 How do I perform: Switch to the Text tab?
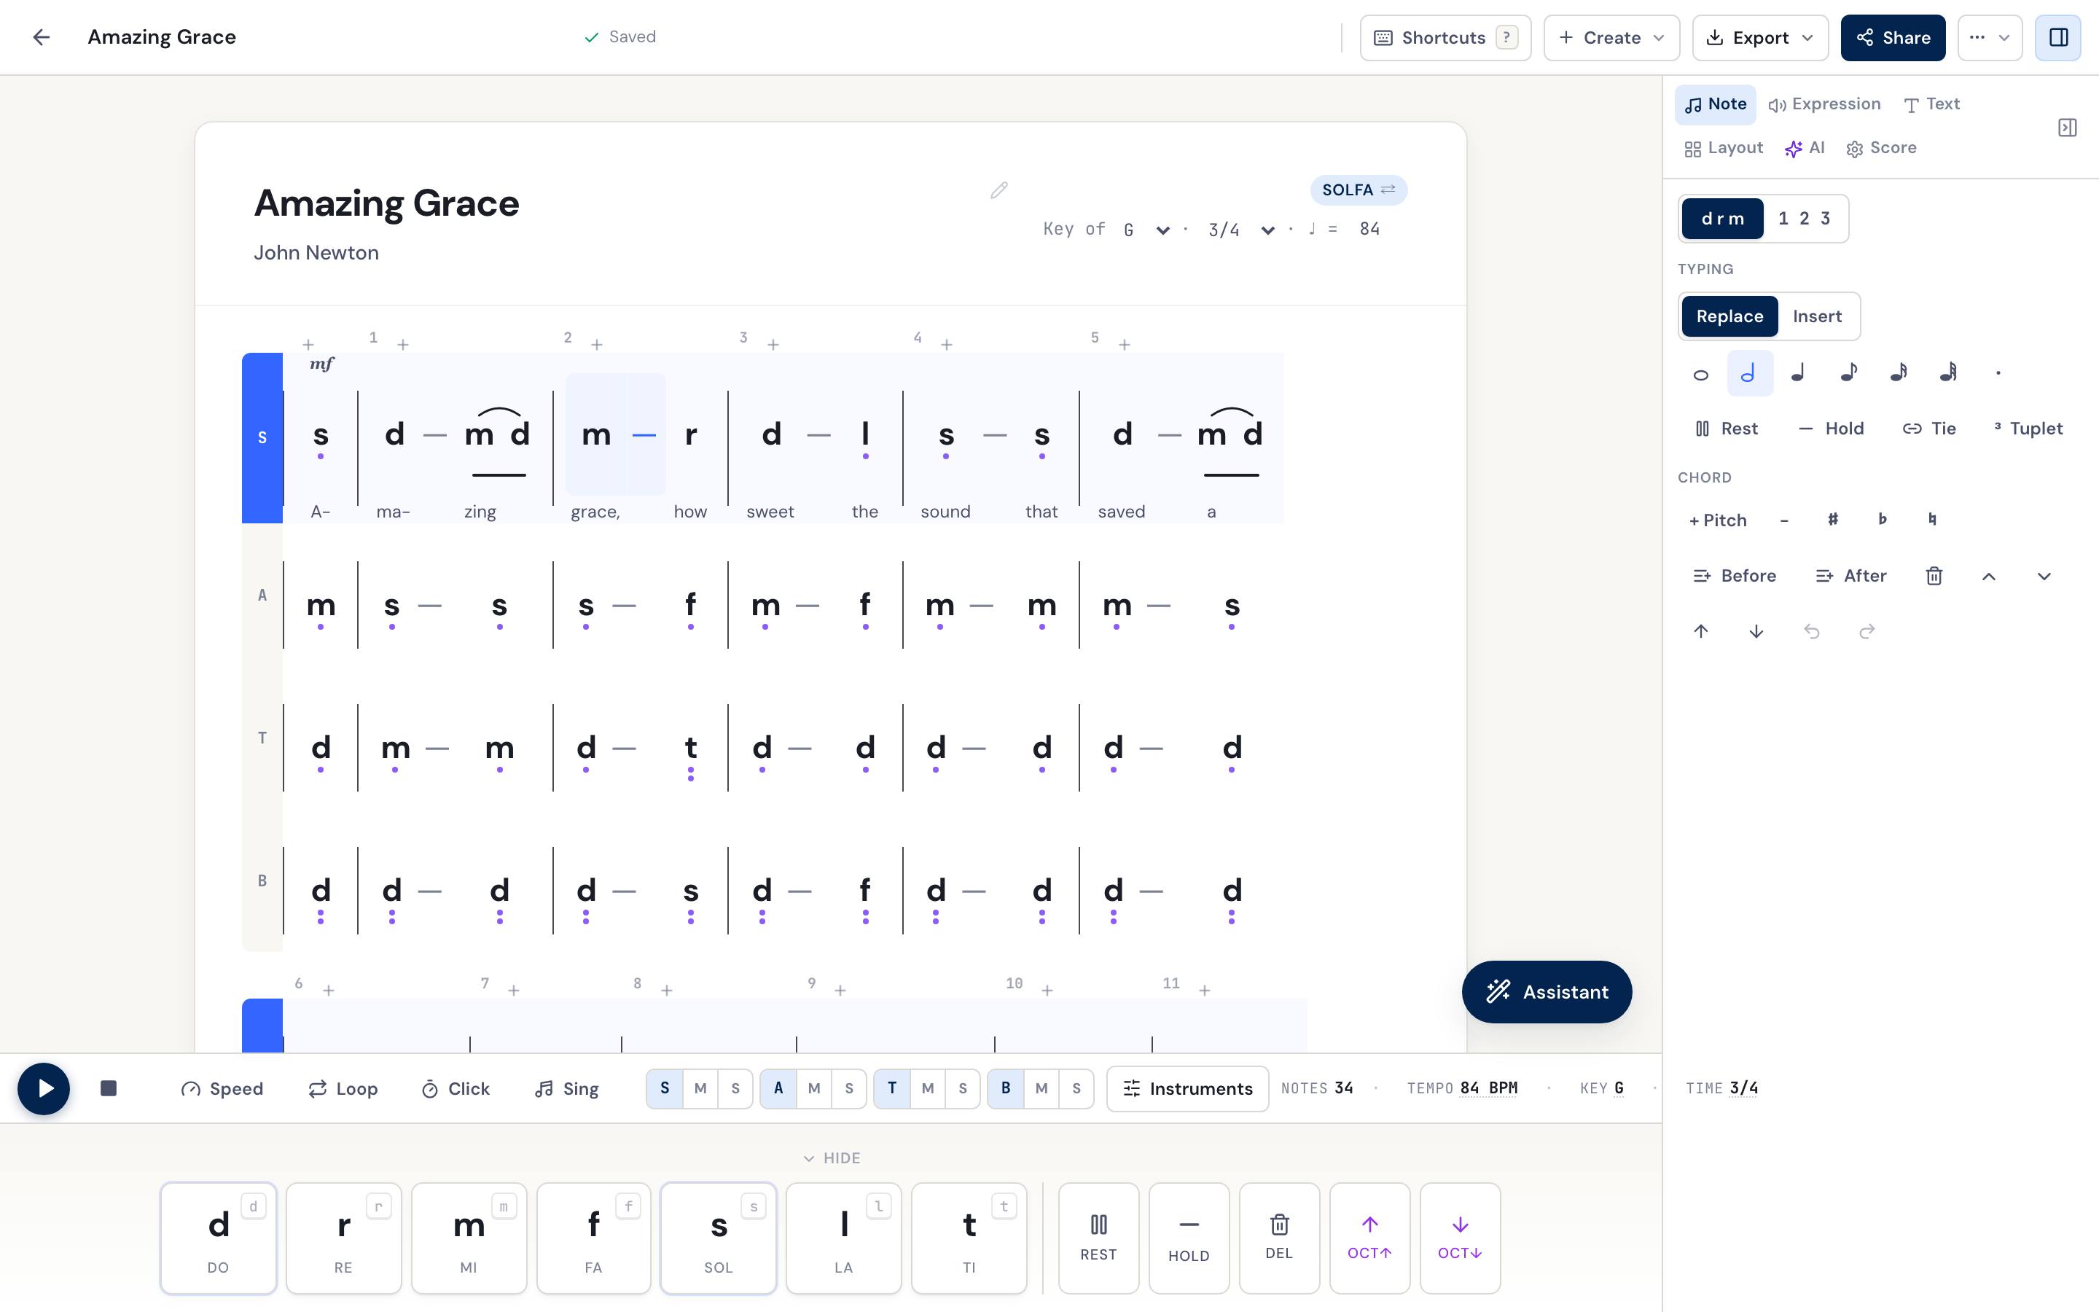(x=1931, y=104)
